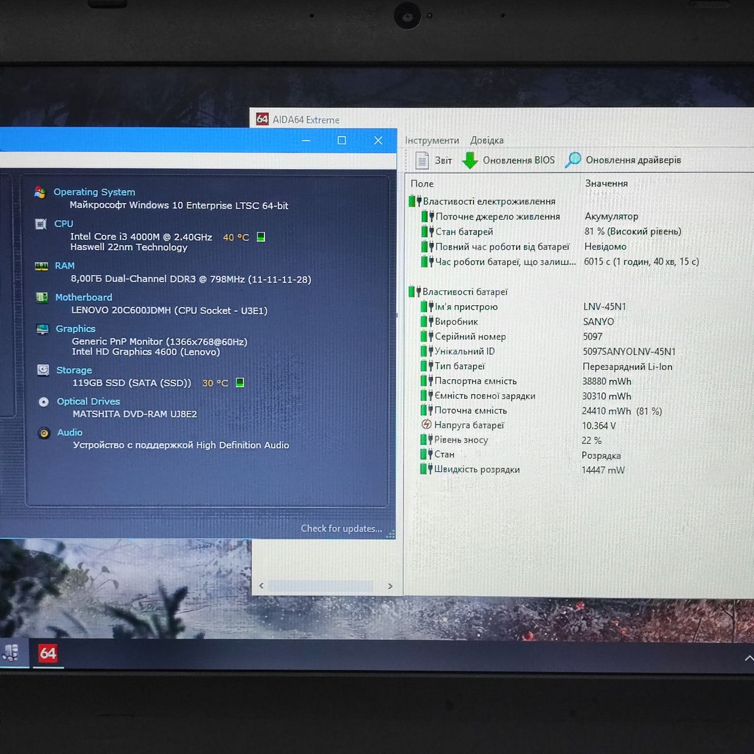This screenshot has height=754, width=754.
Task: Click the AIDA64 Extreme title bar icon
Action: [x=262, y=119]
